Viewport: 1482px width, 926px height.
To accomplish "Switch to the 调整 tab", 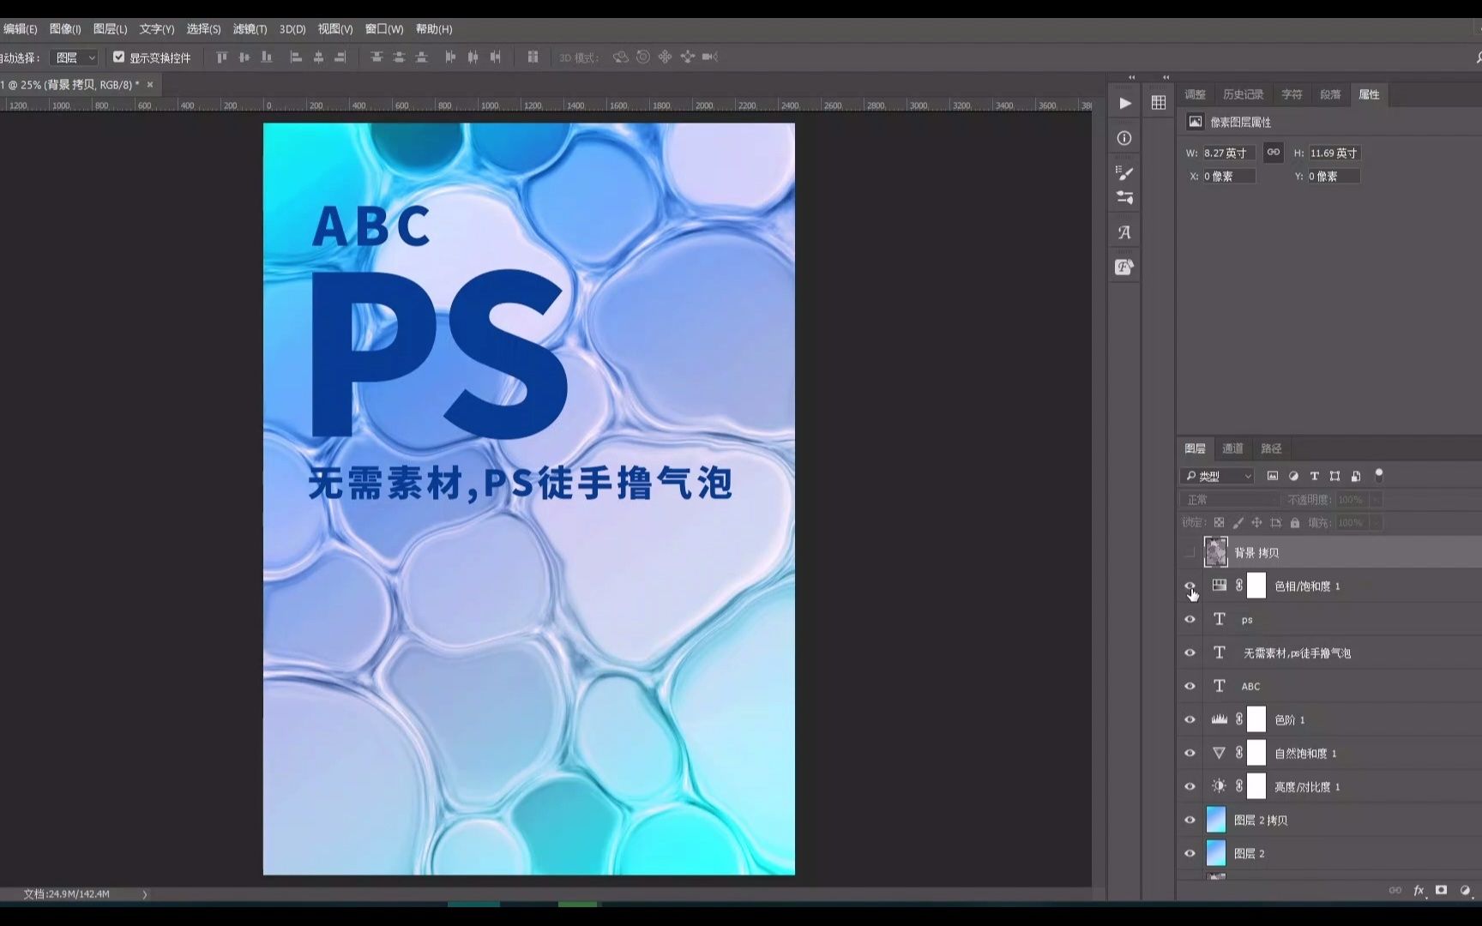I will [1195, 94].
